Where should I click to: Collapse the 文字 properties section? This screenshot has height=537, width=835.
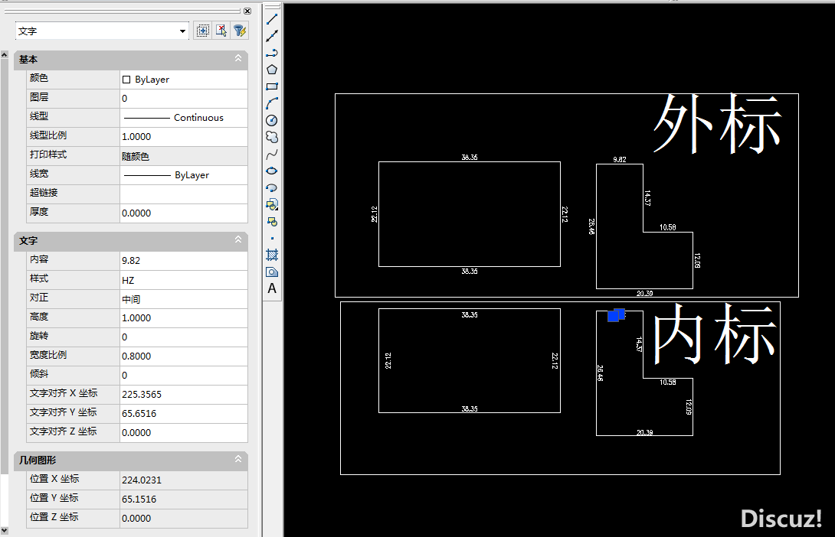click(238, 241)
